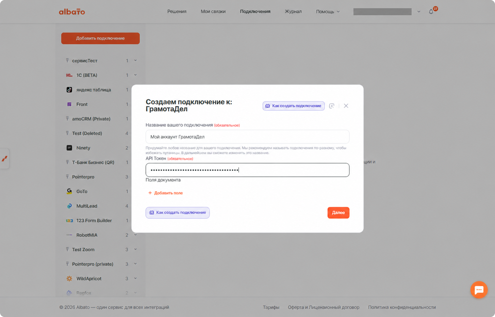Click the Test Zoom placeholder icon
Viewport: 495px width, 317px height.
tap(67, 249)
